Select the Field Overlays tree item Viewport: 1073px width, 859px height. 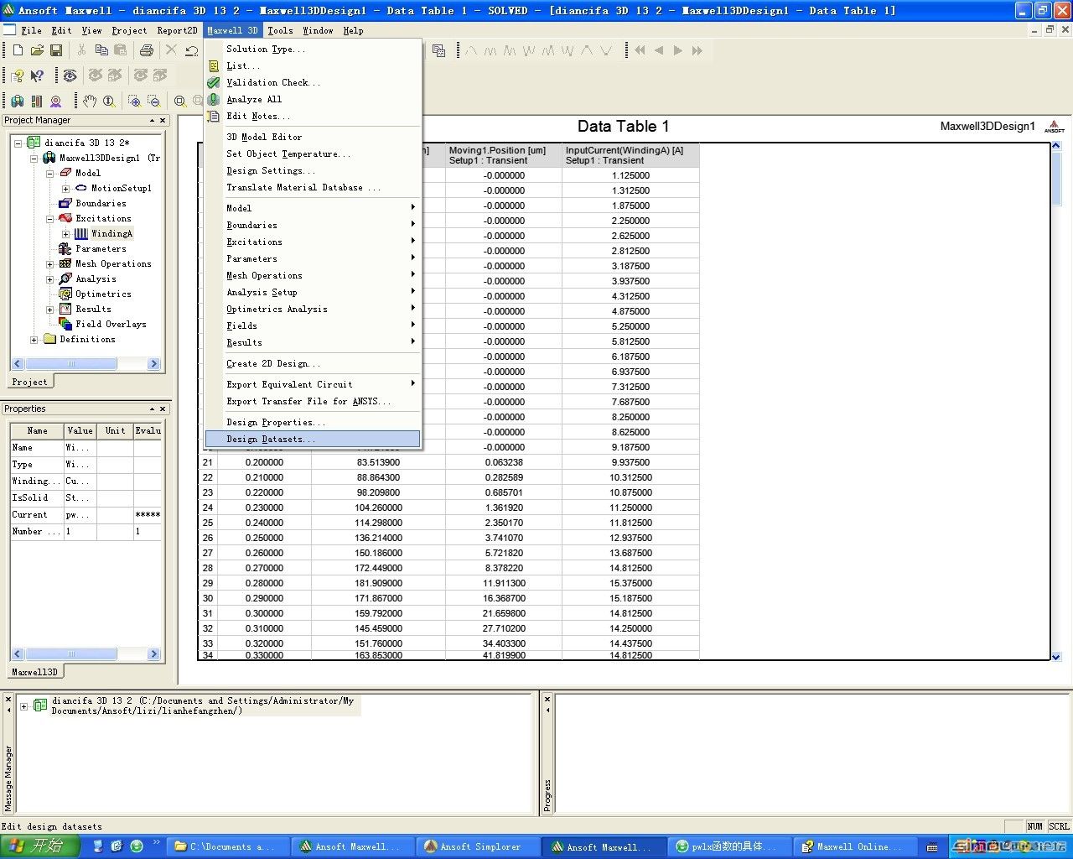point(111,324)
